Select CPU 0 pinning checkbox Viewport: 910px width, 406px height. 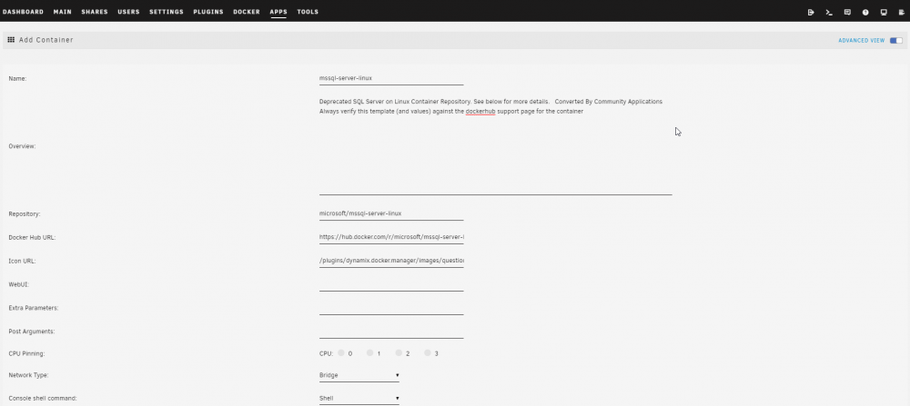tap(341, 352)
